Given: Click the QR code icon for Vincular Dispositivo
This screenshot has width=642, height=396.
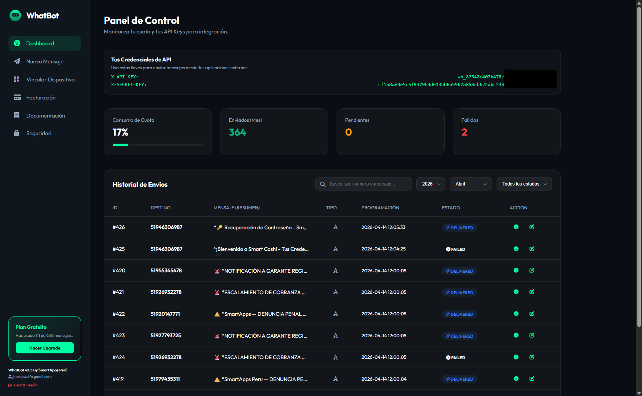Looking at the screenshot, I should pos(17,79).
